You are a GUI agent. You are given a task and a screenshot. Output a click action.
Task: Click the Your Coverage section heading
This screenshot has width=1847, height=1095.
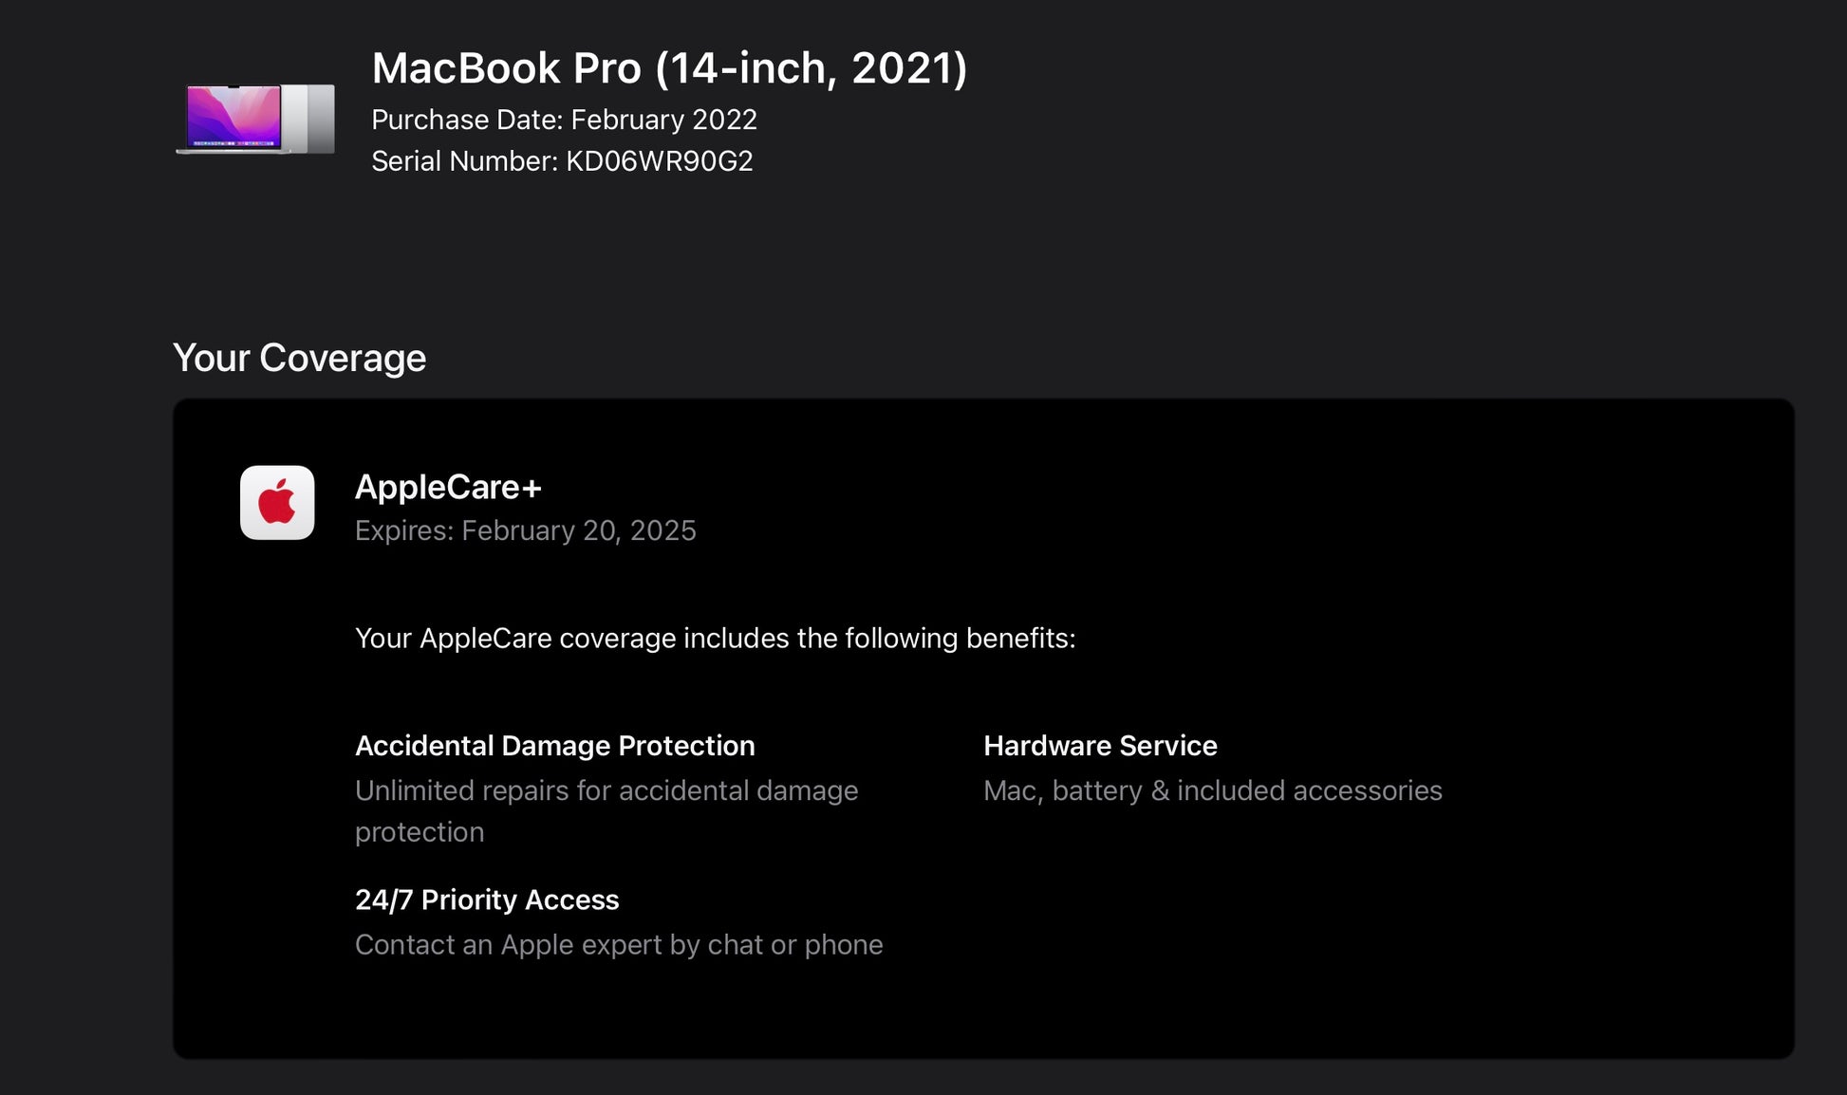(299, 358)
